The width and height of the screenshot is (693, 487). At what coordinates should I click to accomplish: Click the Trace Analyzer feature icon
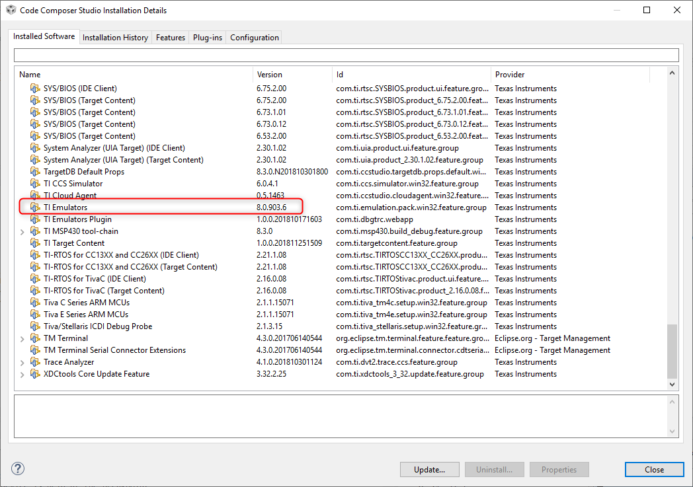35,363
